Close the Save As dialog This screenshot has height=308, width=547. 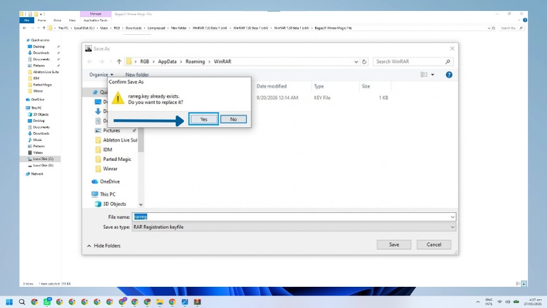pyautogui.click(x=452, y=49)
